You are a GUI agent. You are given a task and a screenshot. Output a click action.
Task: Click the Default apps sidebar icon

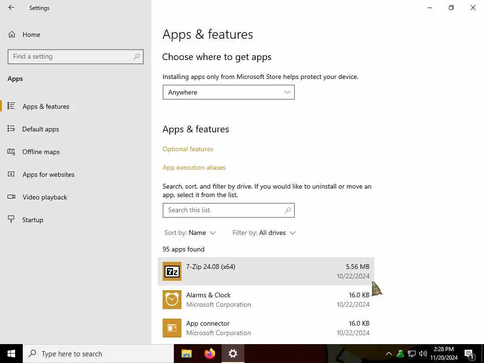pos(11,129)
